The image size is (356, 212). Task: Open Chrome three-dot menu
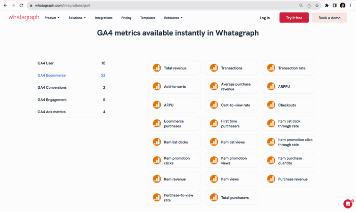point(350,6)
